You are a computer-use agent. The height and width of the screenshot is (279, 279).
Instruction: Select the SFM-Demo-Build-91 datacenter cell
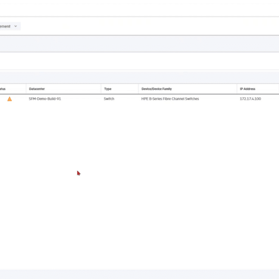(45, 99)
